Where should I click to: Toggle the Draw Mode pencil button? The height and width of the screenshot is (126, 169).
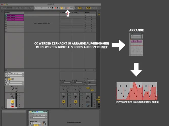87,8
